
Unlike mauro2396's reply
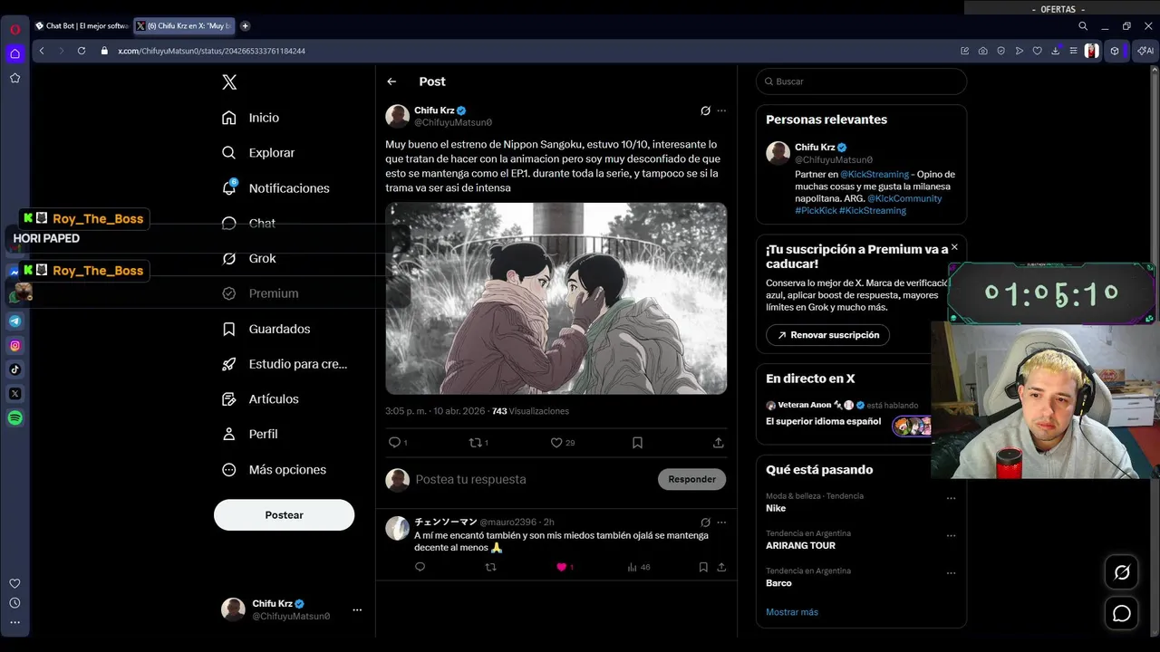click(x=561, y=567)
